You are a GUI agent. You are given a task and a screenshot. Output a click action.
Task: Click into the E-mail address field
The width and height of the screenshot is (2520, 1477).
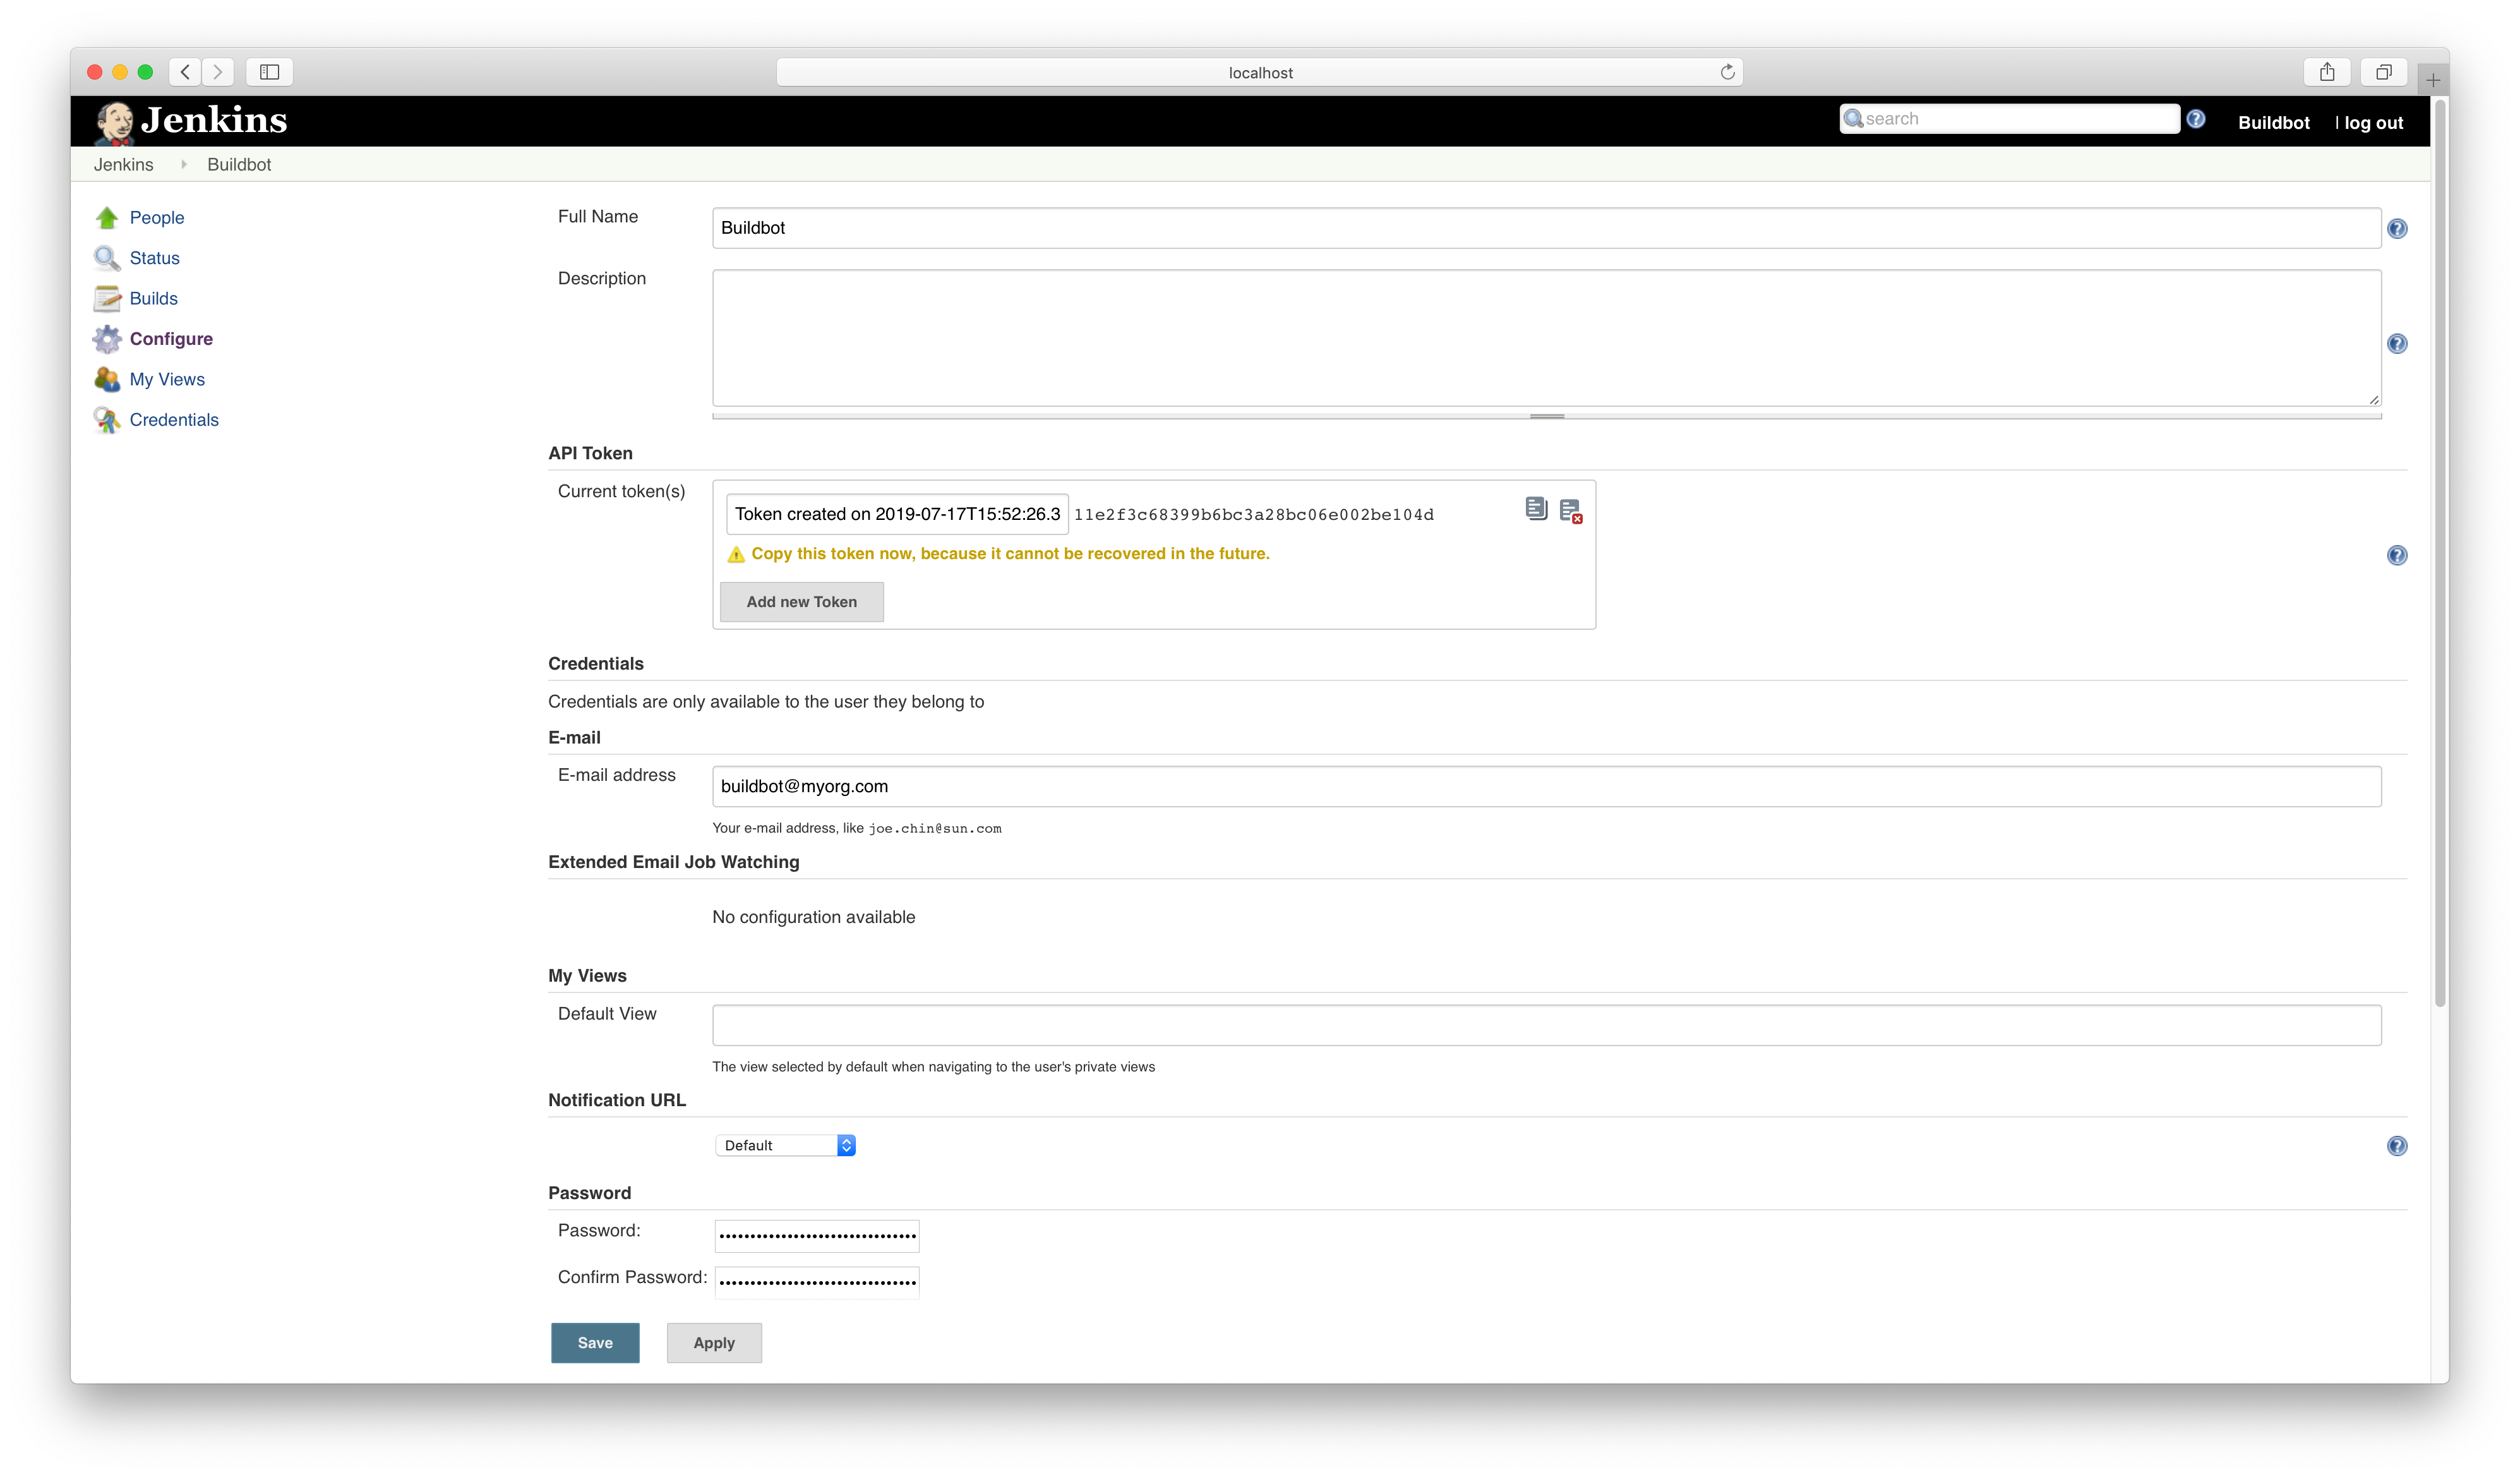pyautogui.click(x=1545, y=787)
